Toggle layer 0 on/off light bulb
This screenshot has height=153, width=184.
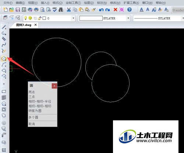point(25,18)
